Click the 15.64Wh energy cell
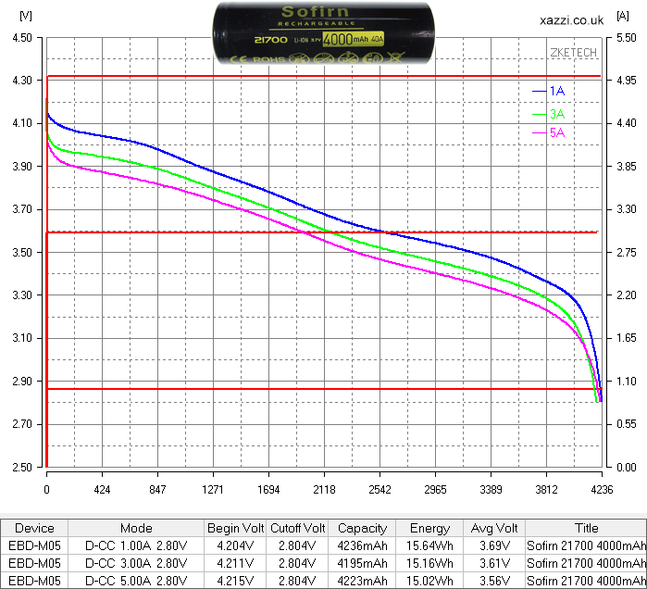Viewport: 647px width, 589px height. tap(430, 545)
